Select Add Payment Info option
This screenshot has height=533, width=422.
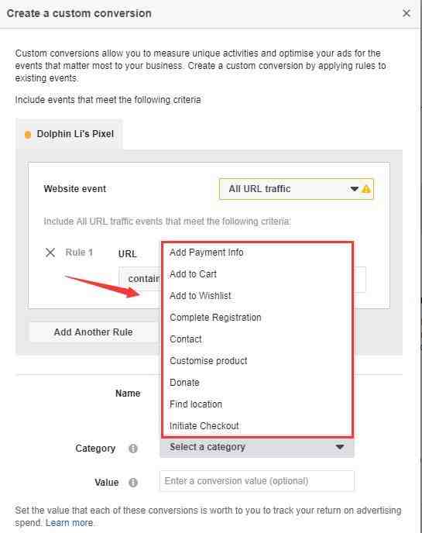pos(207,253)
